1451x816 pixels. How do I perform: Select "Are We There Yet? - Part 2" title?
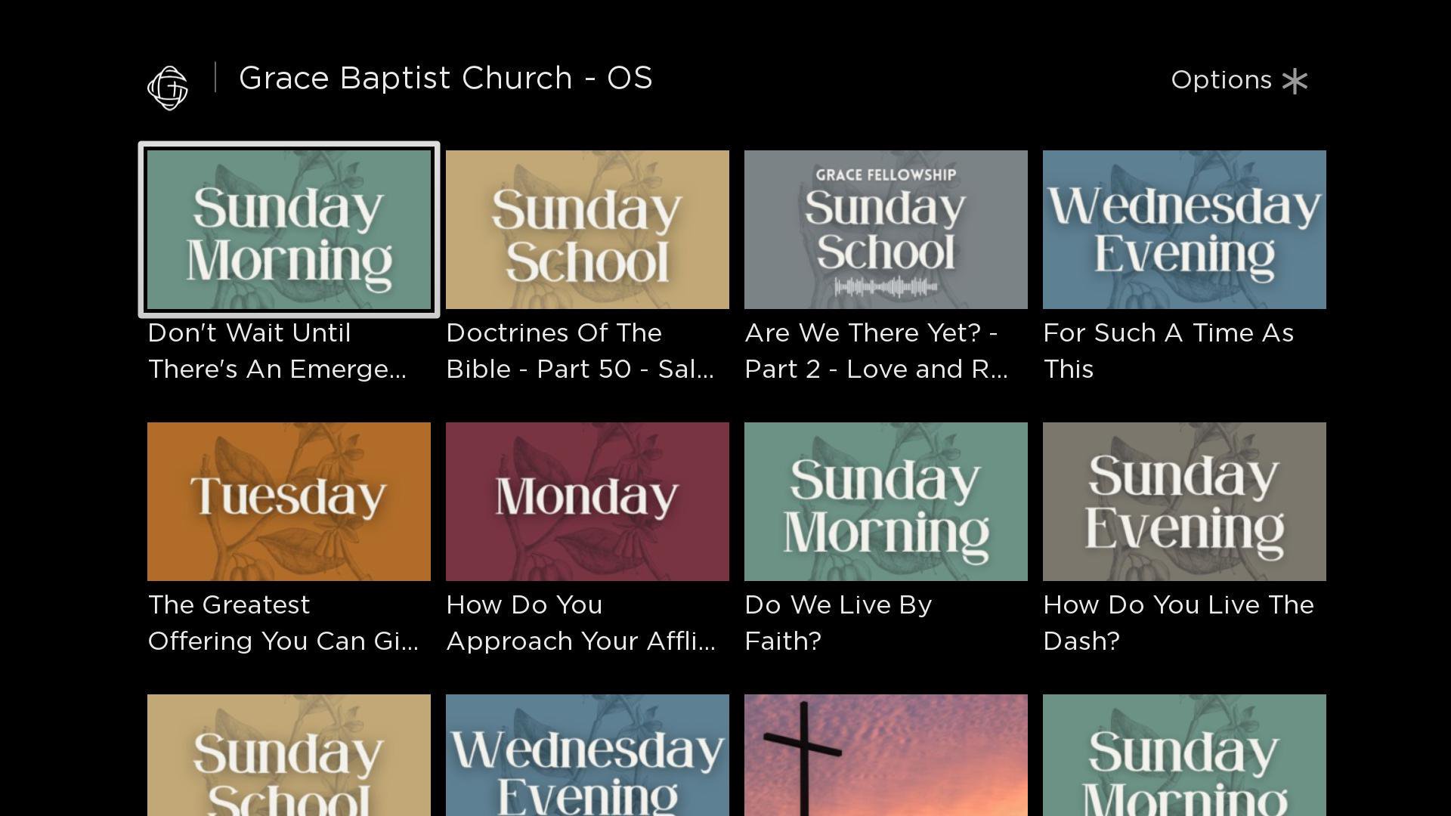tap(876, 351)
